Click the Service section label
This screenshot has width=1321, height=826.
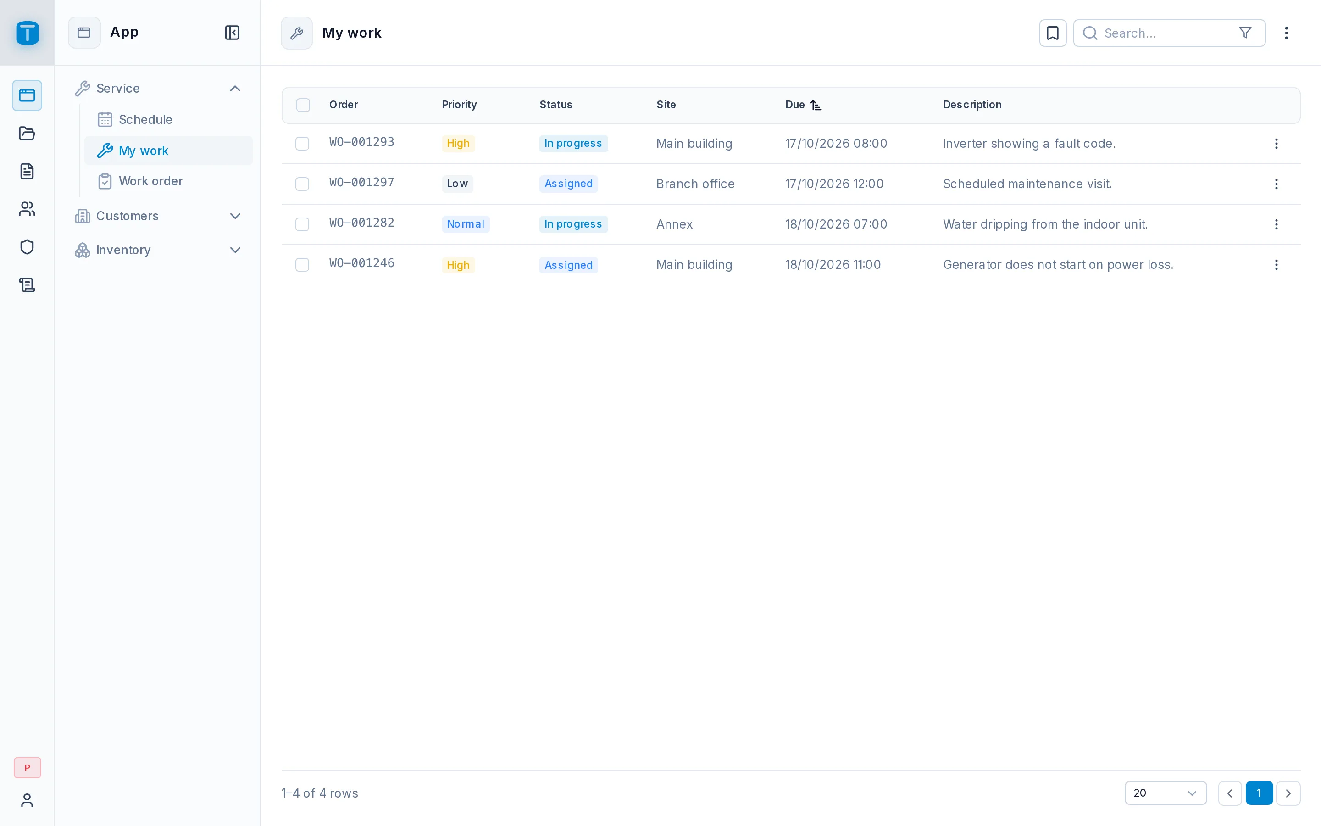pyautogui.click(x=118, y=89)
